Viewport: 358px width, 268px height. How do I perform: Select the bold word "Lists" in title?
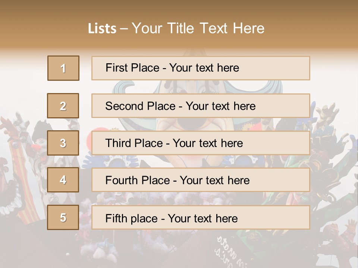(x=102, y=29)
